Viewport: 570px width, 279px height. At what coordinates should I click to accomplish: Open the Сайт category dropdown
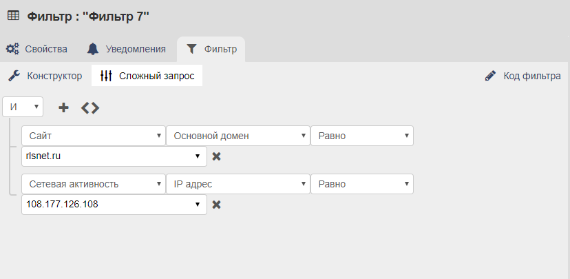click(94, 136)
